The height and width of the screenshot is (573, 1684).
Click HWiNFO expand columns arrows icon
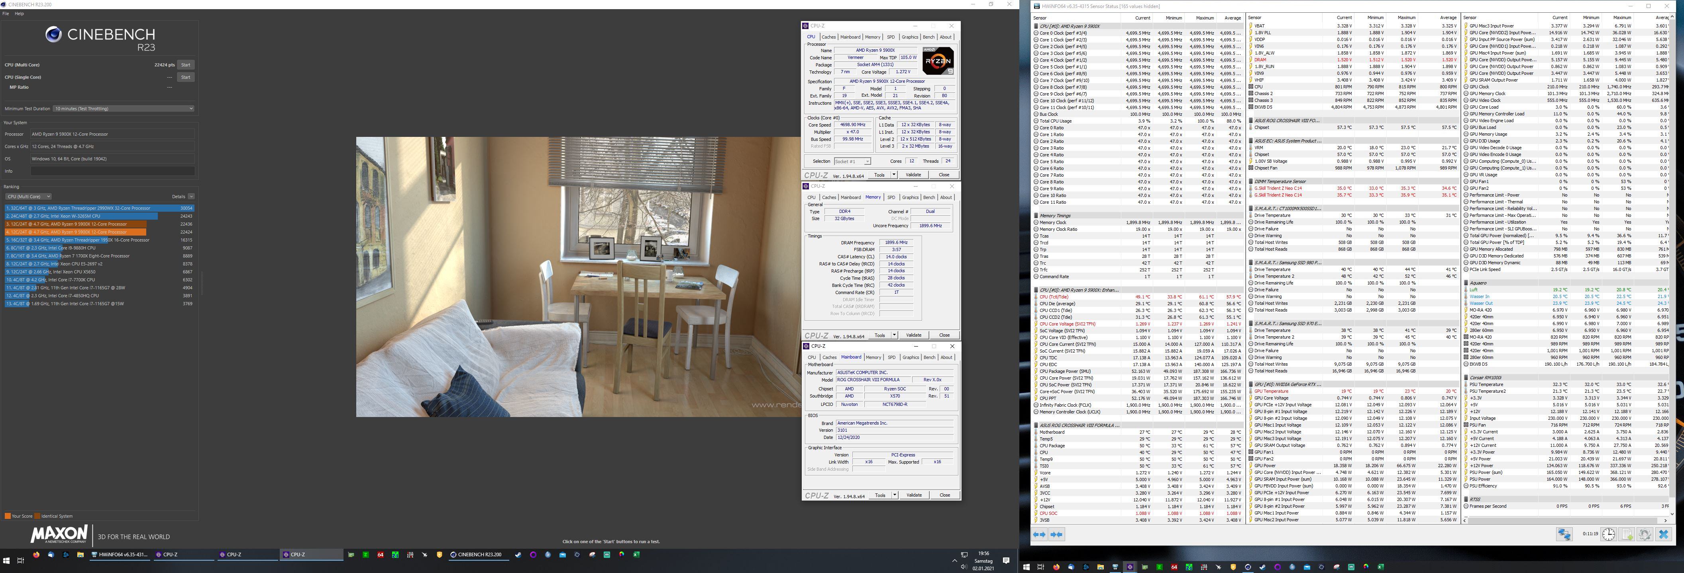pyautogui.click(x=1039, y=534)
